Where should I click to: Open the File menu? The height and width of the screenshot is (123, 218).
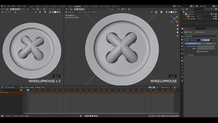tap(5, 6)
